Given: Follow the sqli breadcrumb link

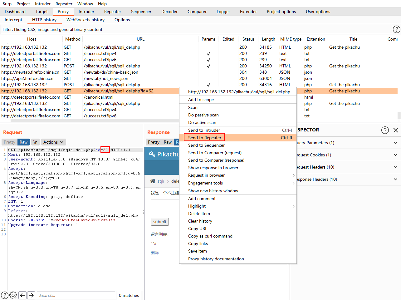Looking at the screenshot, I should tap(161, 181).
